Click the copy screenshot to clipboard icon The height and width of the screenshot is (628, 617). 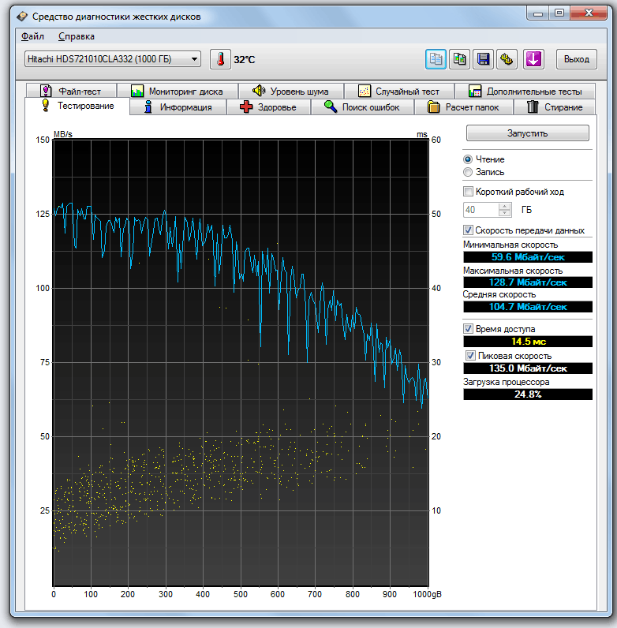click(460, 59)
